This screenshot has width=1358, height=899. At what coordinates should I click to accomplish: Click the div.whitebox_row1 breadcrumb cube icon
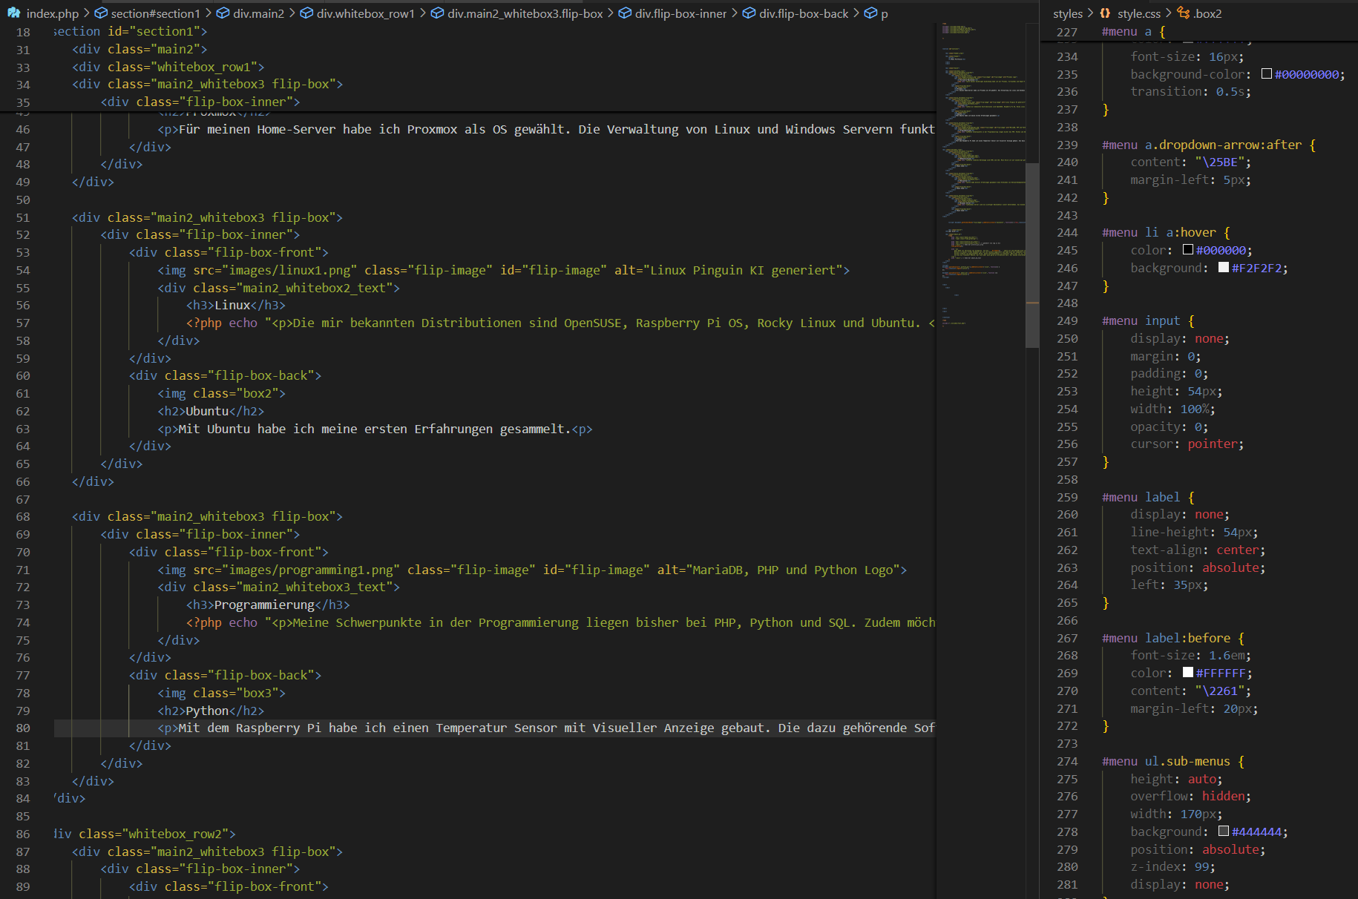306,13
